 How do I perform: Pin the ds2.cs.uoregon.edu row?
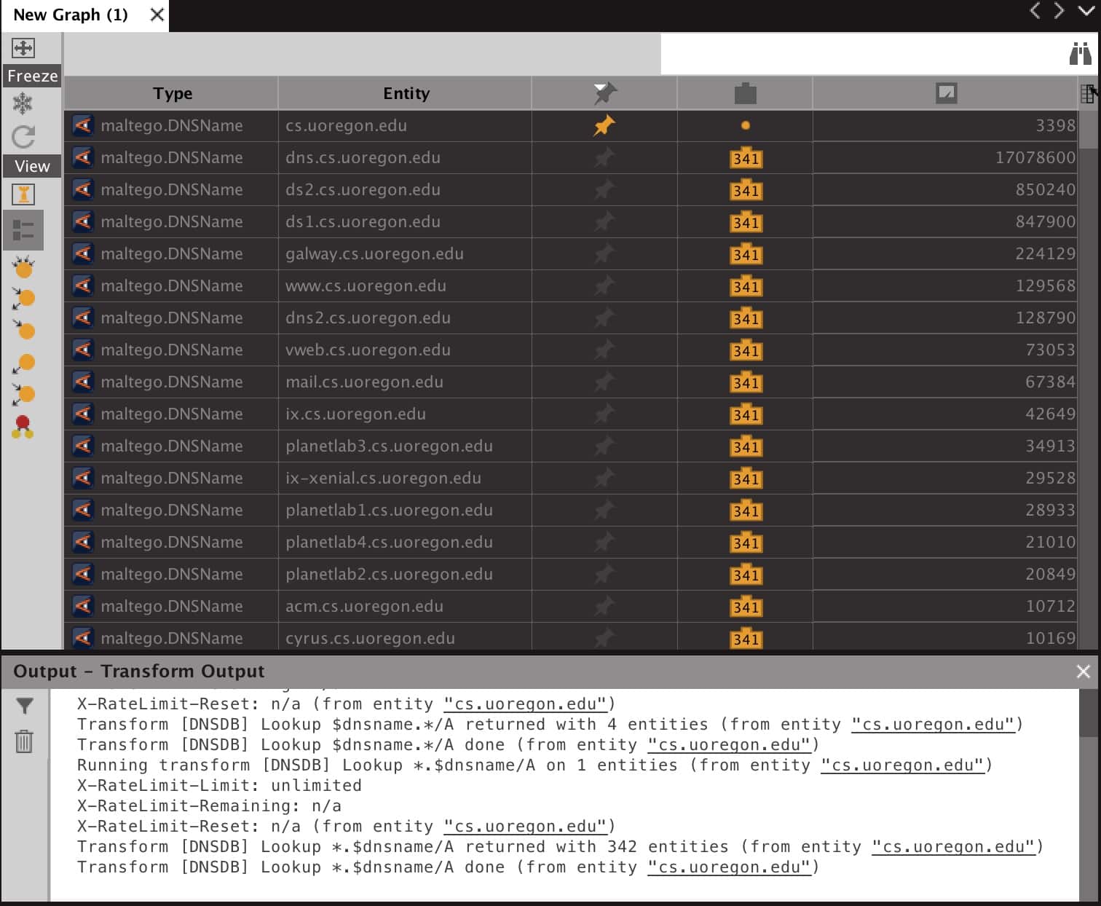(x=604, y=189)
